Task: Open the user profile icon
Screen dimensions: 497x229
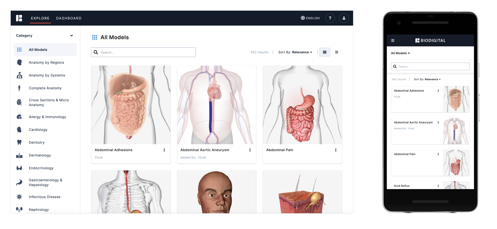Action: point(344,18)
